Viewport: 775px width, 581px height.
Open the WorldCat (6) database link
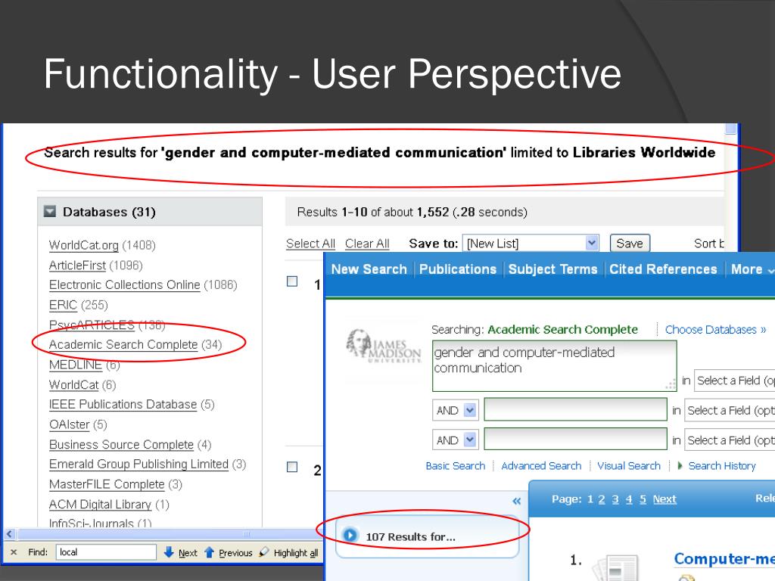[x=73, y=384]
